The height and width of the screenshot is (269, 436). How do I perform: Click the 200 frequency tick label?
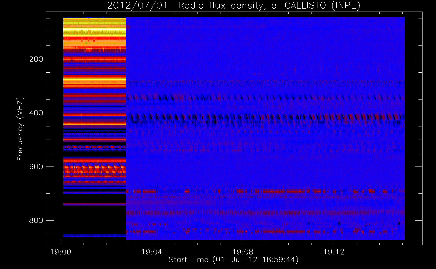click(36, 59)
